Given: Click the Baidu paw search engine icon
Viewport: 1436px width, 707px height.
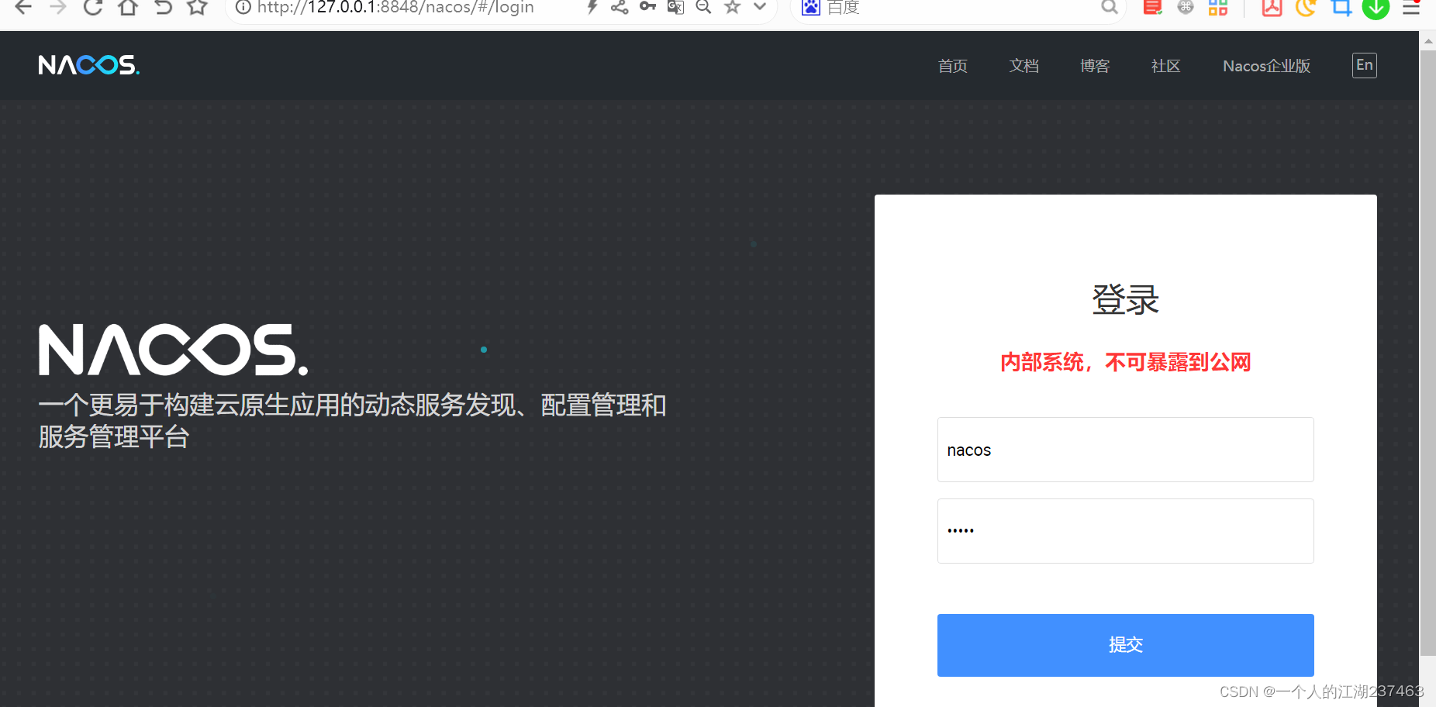Looking at the screenshot, I should point(811,7).
